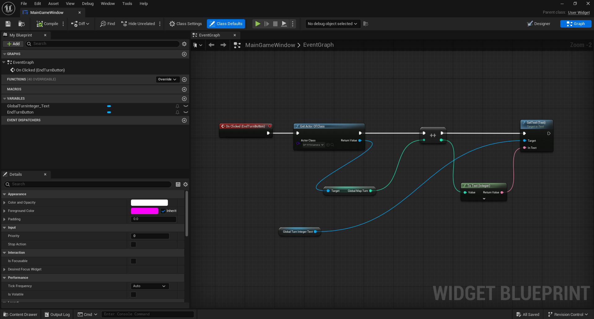Image resolution: width=594 pixels, height=319 pixels.
Task: Collapse the VARIABLES section
Action: click(5, 99)
